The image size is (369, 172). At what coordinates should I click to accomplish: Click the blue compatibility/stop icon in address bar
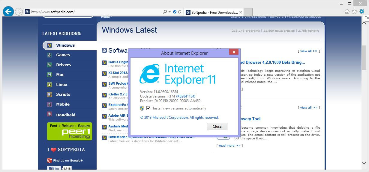click(175, 12)
